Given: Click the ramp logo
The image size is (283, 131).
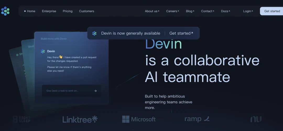Looking at the screenshot, I should click(x=197, y=119).
